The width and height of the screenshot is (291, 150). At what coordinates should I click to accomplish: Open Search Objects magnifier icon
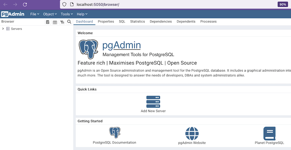69,22
